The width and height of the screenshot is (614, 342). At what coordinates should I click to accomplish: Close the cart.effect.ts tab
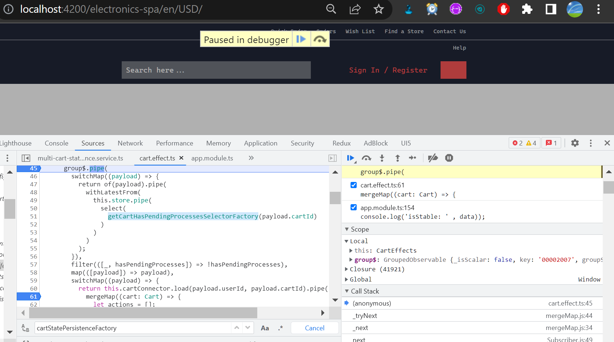point(181,158)
